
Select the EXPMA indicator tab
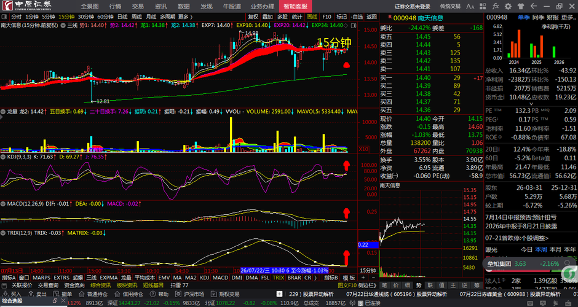point(108,278)
